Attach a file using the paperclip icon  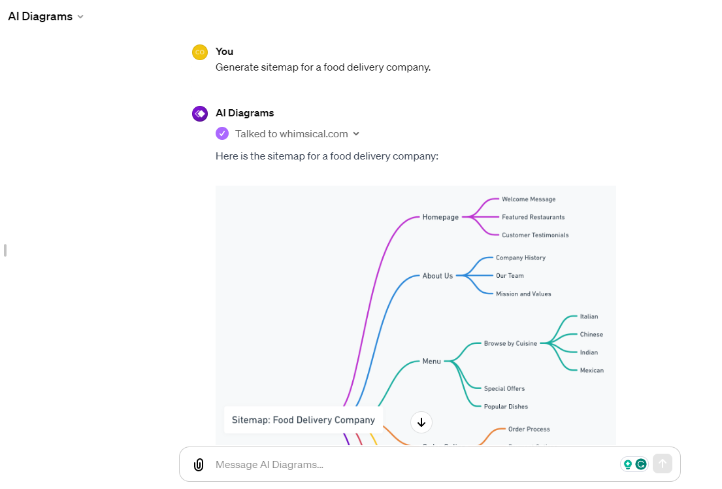[x=198, y=464]
